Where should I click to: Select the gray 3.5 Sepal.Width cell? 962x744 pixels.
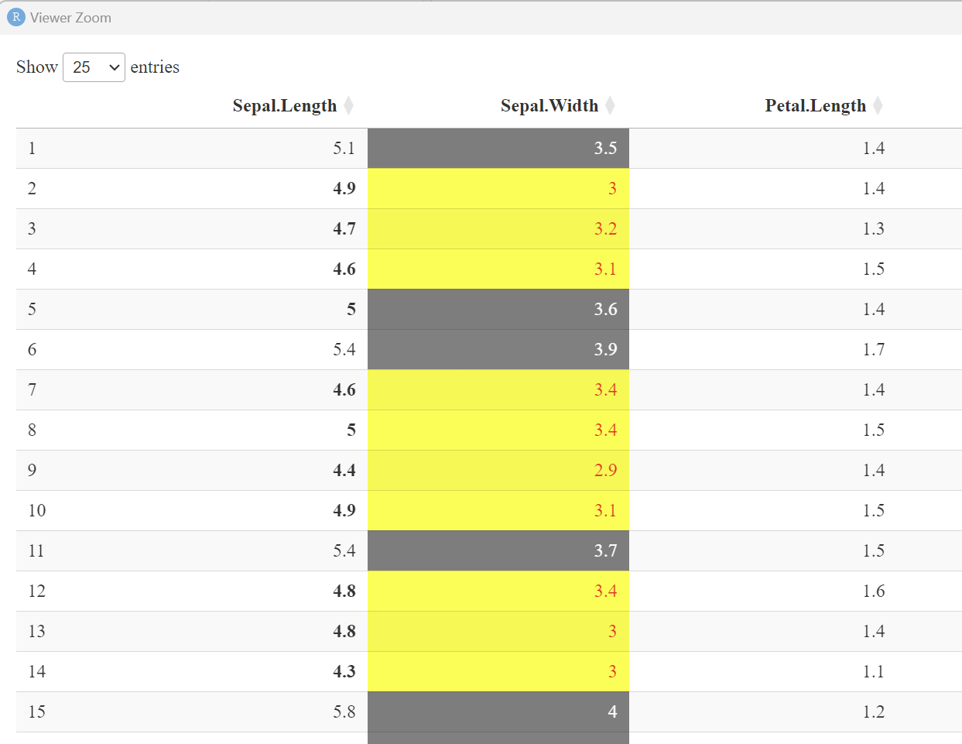click(498, 149)
